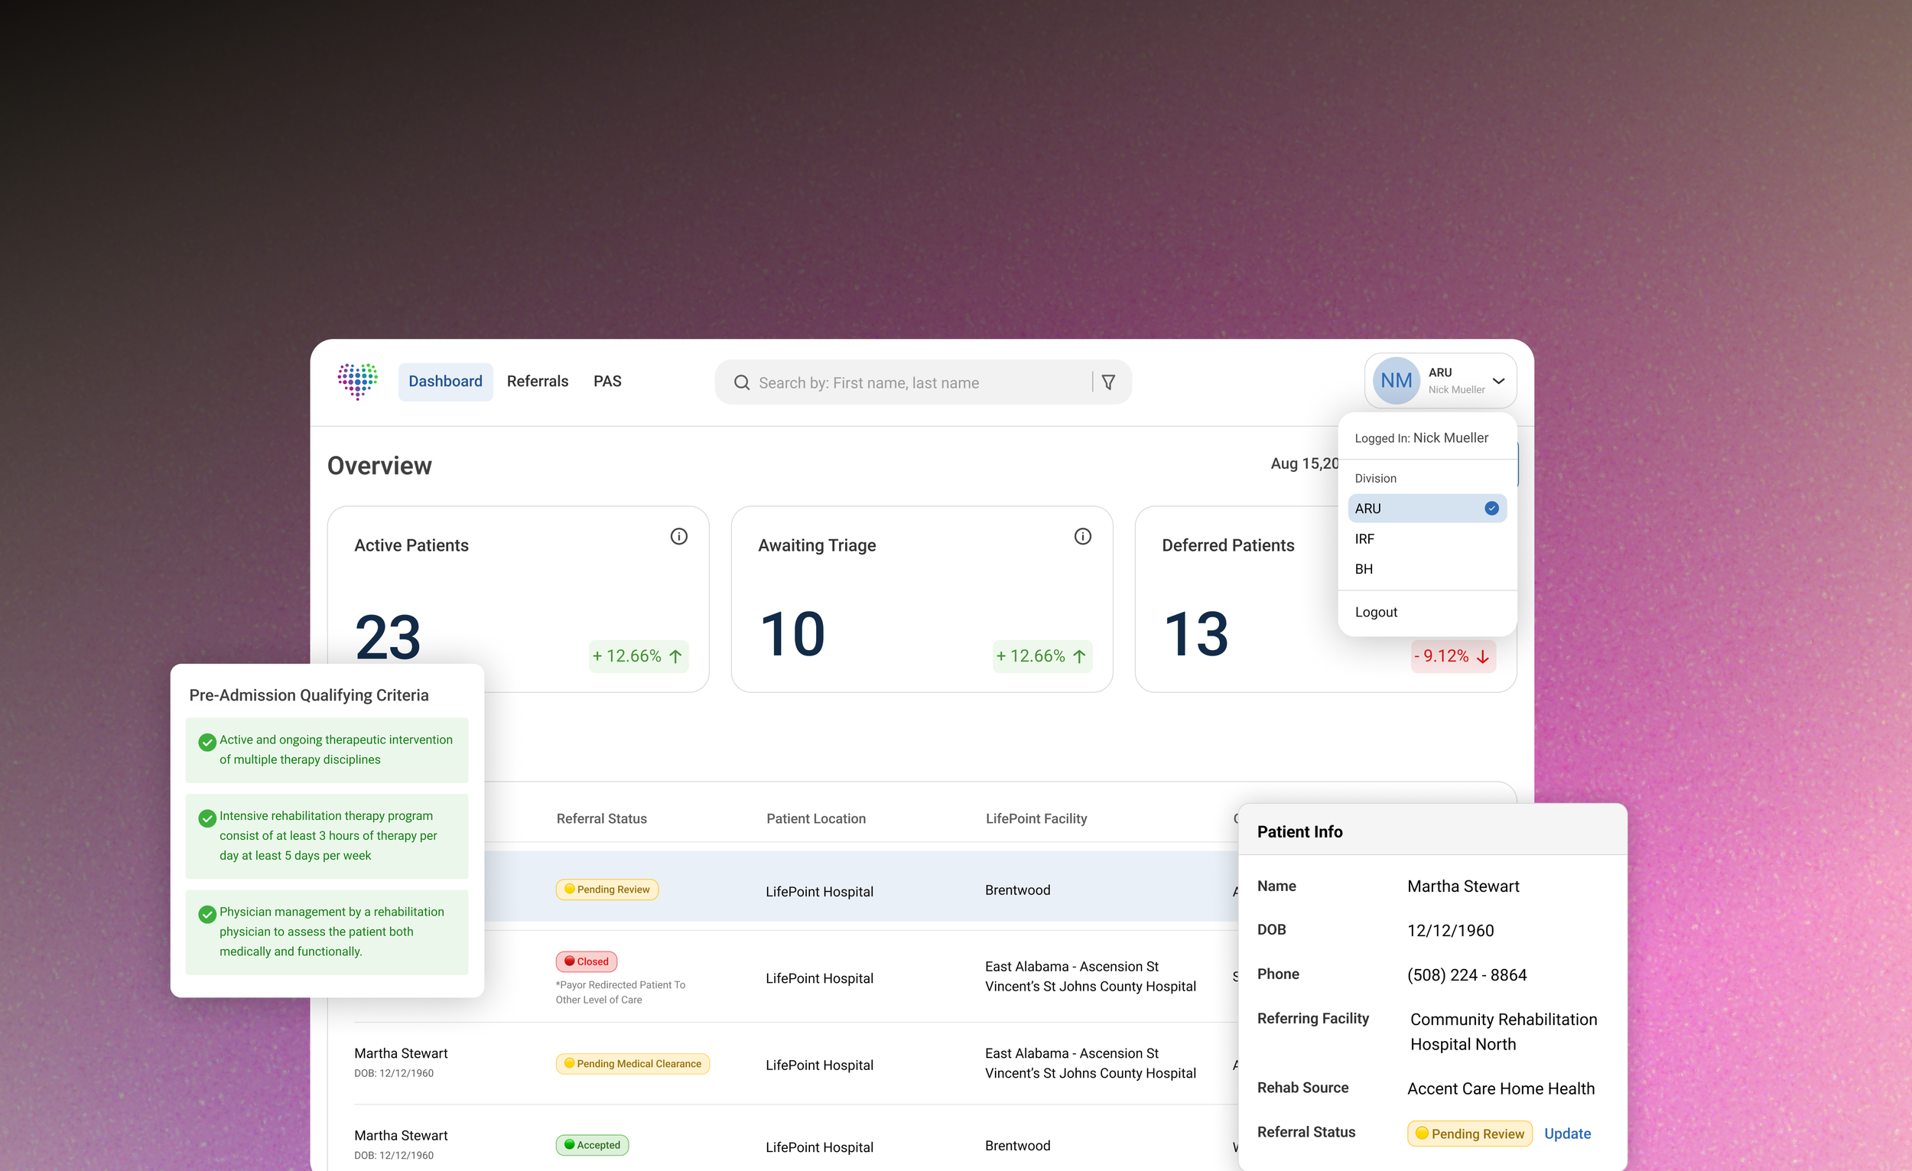Click green check on therapeutic intervention criterion
The height and width of the screenshot is (1171, 1912).
[207, 743]
